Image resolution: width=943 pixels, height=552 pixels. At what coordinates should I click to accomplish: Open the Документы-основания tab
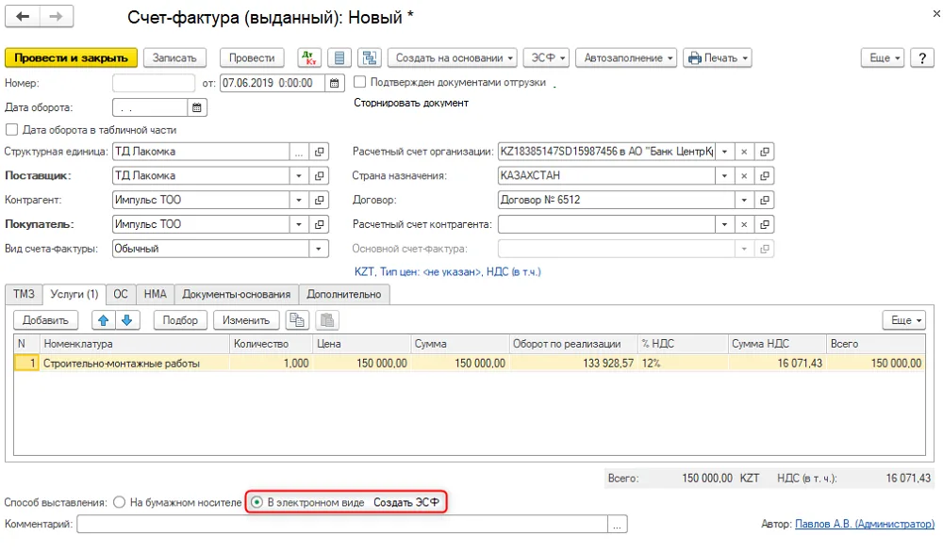237,294
